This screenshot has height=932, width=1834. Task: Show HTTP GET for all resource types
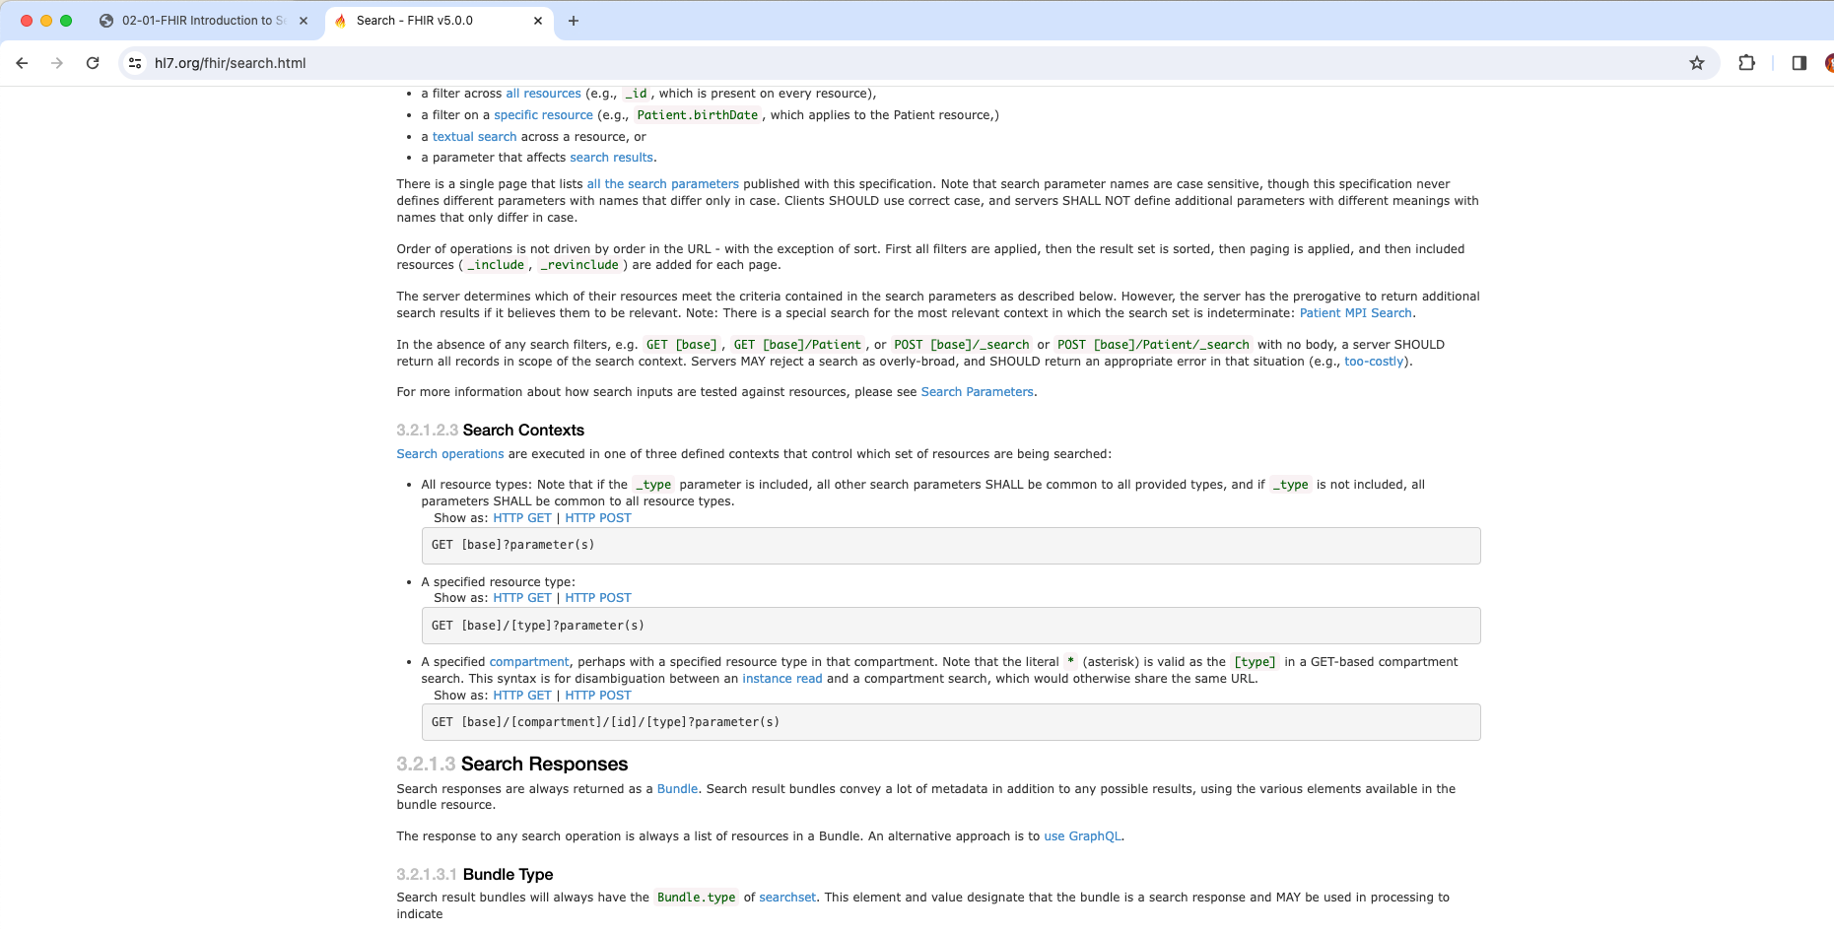click(522, 518)
